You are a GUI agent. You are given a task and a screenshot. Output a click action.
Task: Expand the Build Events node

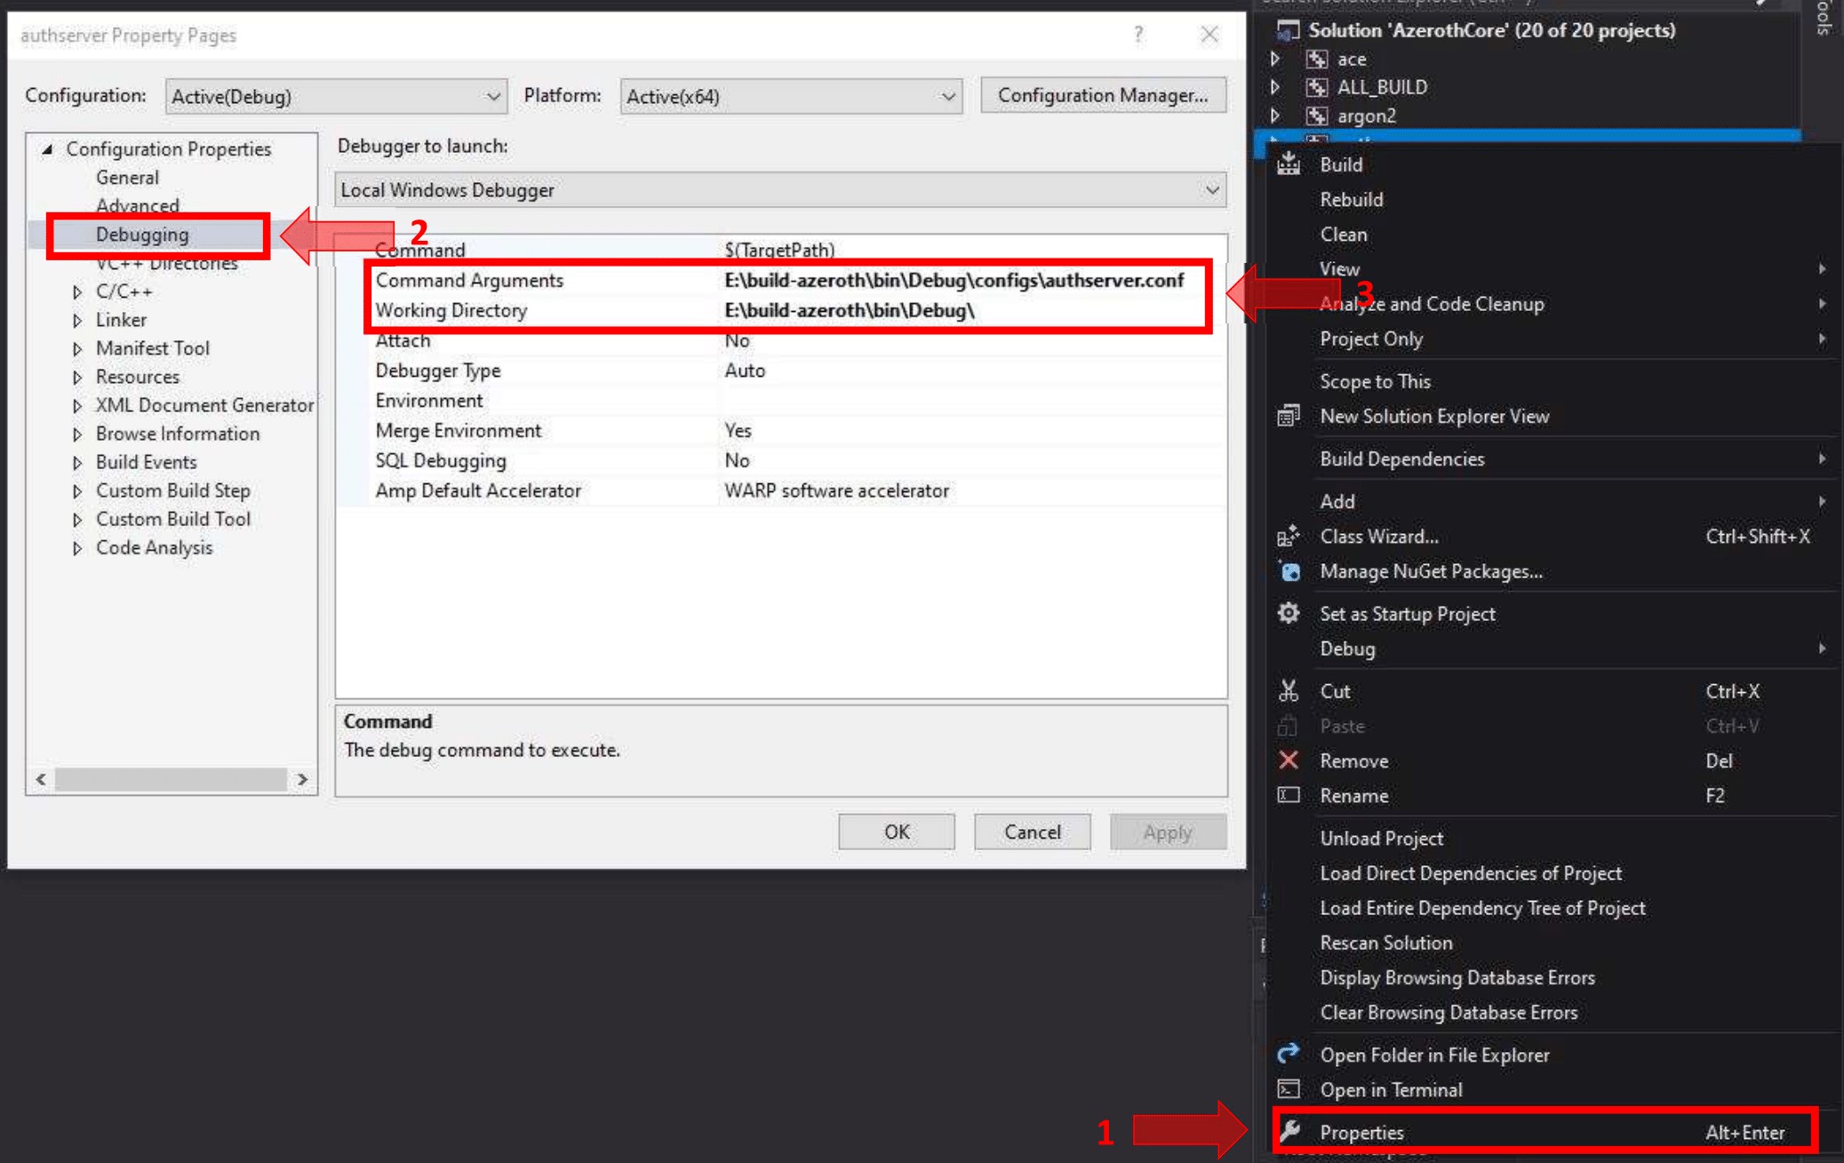pos(77,462)
